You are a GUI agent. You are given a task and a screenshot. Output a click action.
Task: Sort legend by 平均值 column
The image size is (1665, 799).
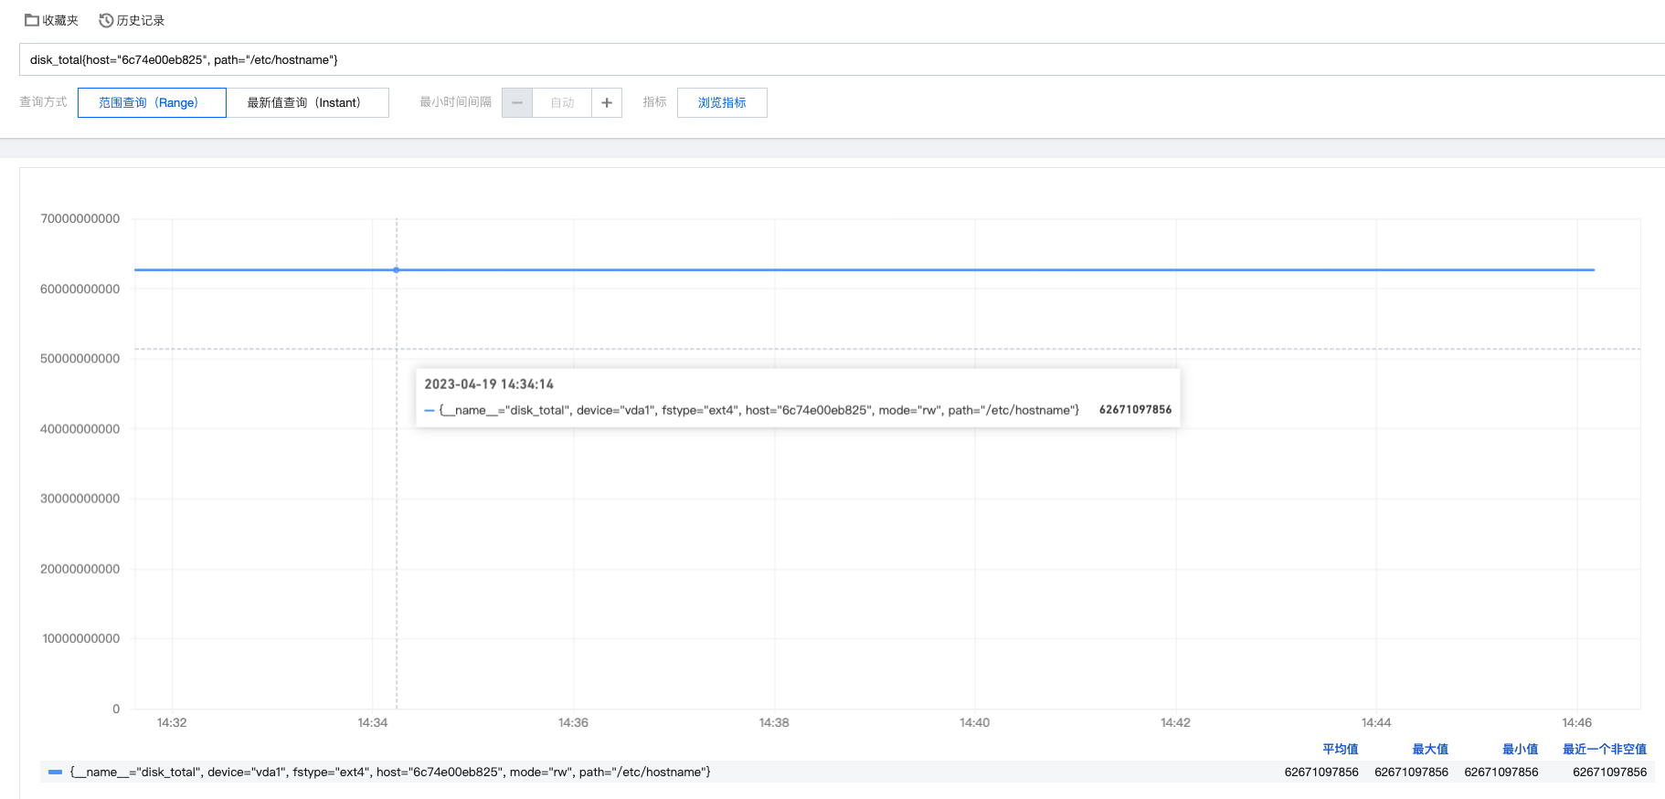coord(1340,749)
